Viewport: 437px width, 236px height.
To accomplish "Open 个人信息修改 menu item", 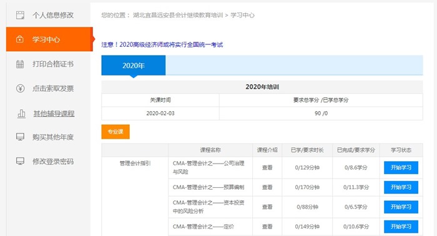I will 53,15.
